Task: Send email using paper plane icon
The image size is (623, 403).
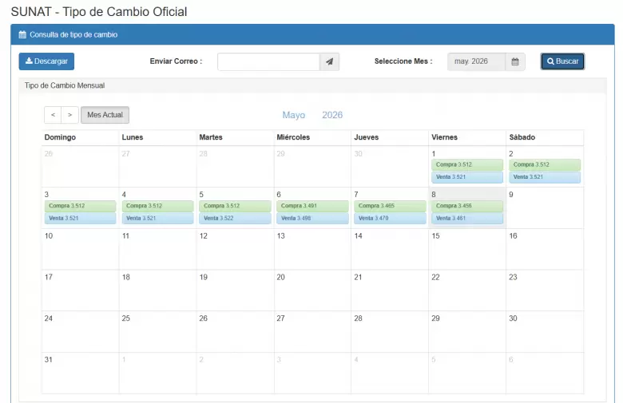Action: coord(329,61)
